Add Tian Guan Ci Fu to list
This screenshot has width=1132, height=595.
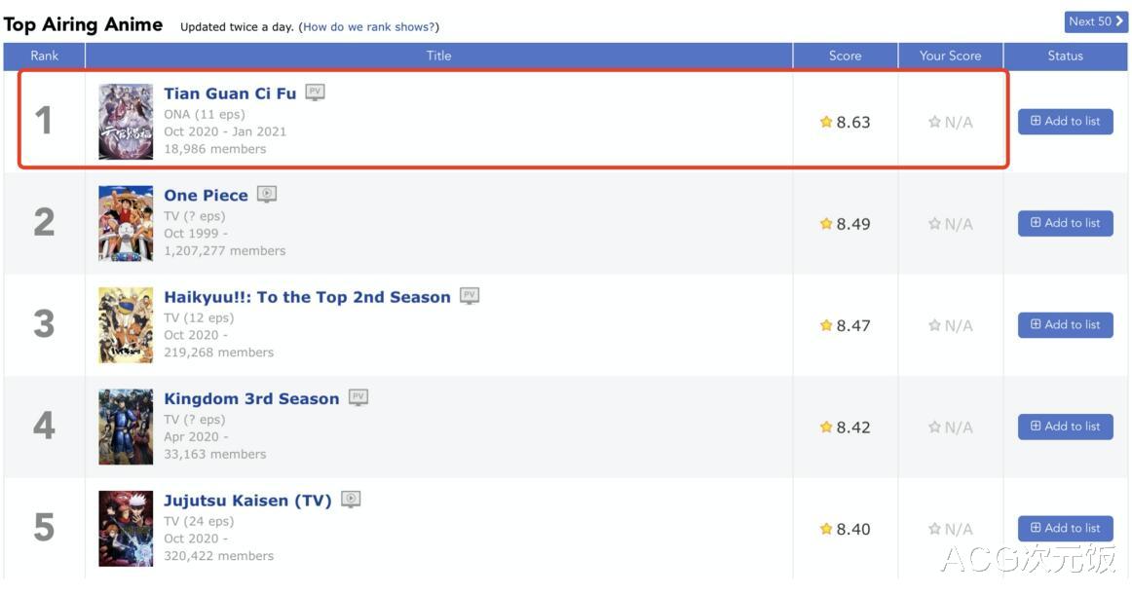coord(1066,122)
